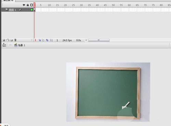Select keyframe at frame 1 of 图层 1
171x126 pixels.
pyautogui.click(x=35, y=10)
